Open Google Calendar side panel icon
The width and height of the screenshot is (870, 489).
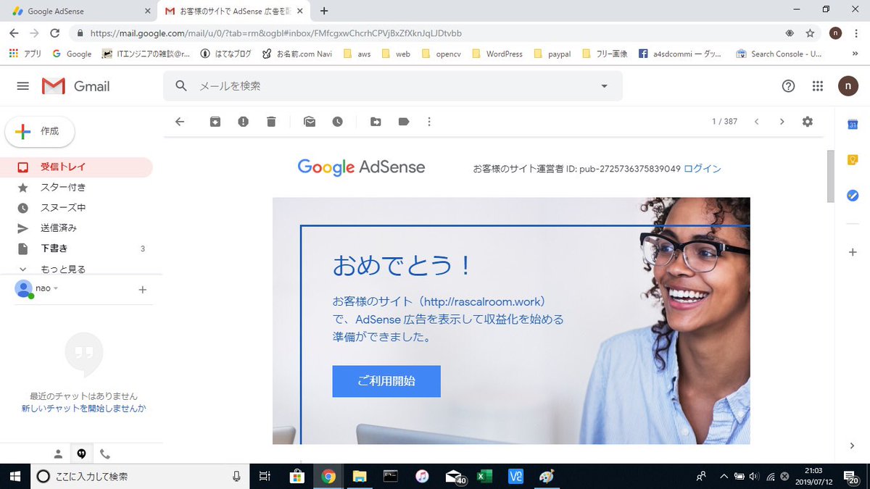(853, 125)
